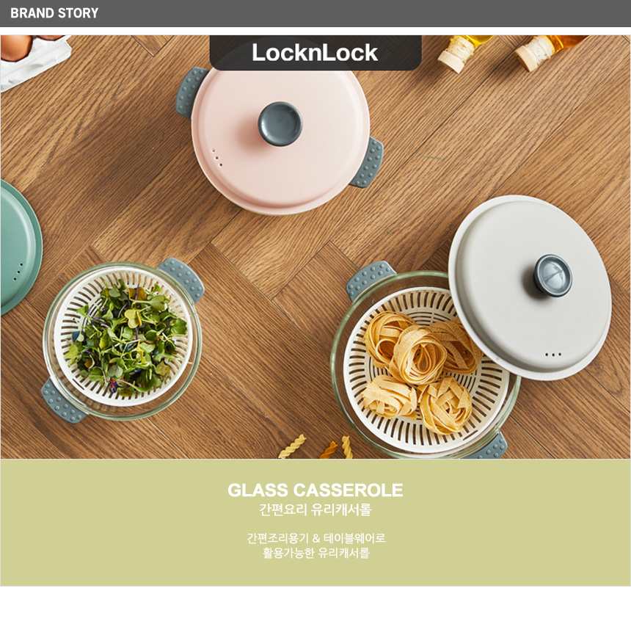
Task: Click the egg carton in the corner
Action: tap(34, 60)
